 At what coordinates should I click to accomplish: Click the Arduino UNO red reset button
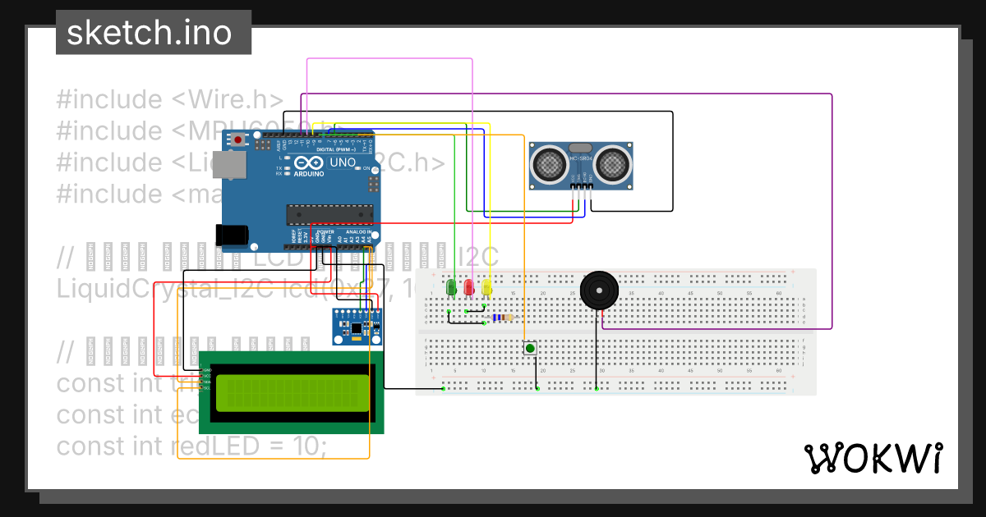click(x=238, y=140)
